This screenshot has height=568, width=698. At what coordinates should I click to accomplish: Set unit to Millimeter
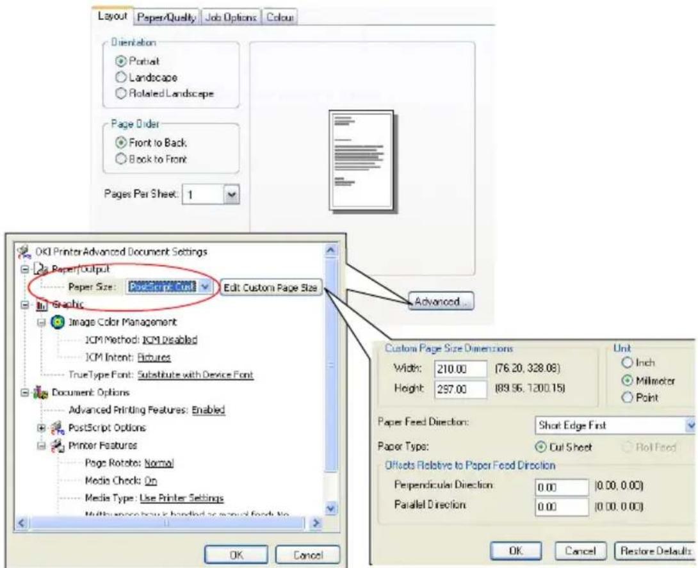click(627, 381)
